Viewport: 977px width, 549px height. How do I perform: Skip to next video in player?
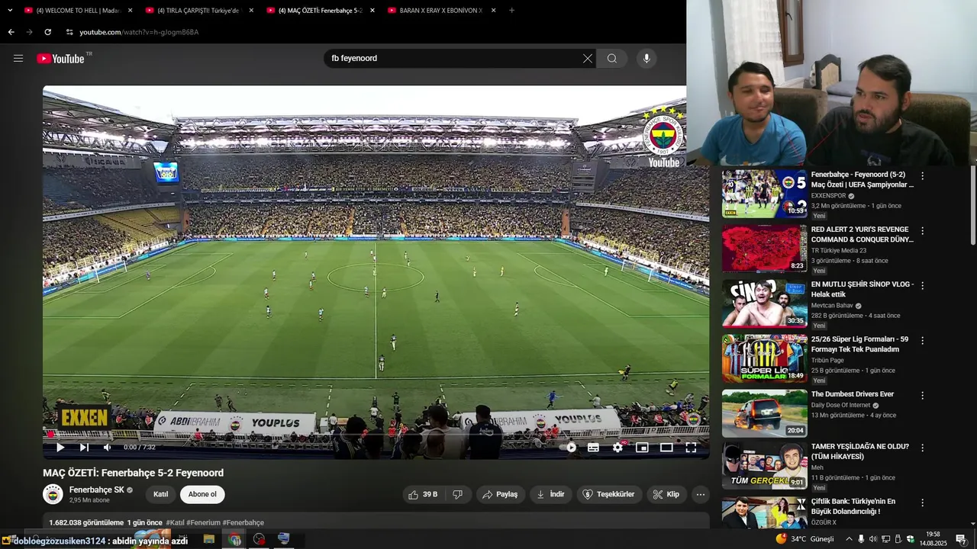tap(84, 448)
